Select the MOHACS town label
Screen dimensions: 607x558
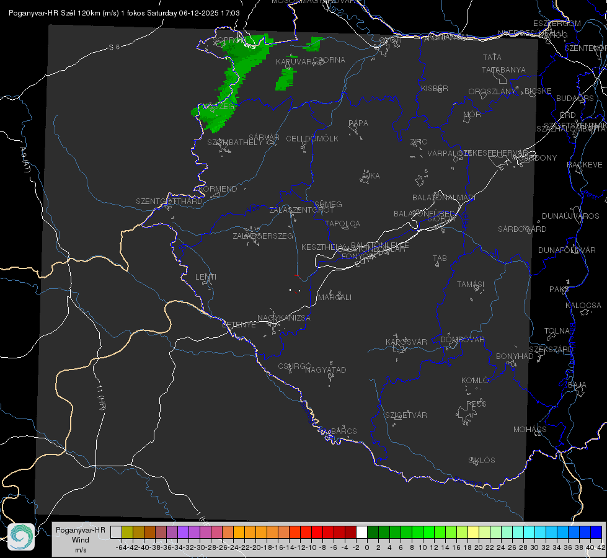tap(530, 430)
